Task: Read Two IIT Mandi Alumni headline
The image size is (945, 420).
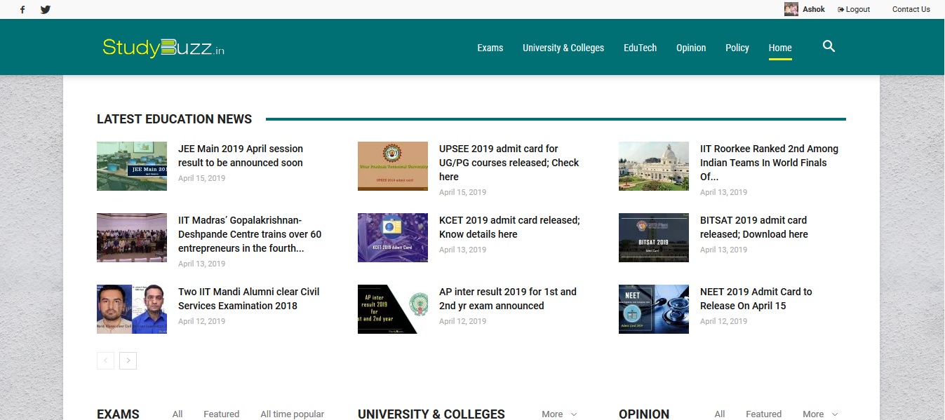Action: (x=249, y=299)
